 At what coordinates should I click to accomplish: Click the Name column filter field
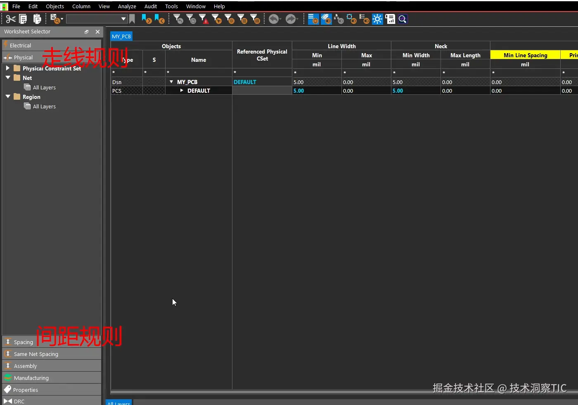(x=199, y=73)
